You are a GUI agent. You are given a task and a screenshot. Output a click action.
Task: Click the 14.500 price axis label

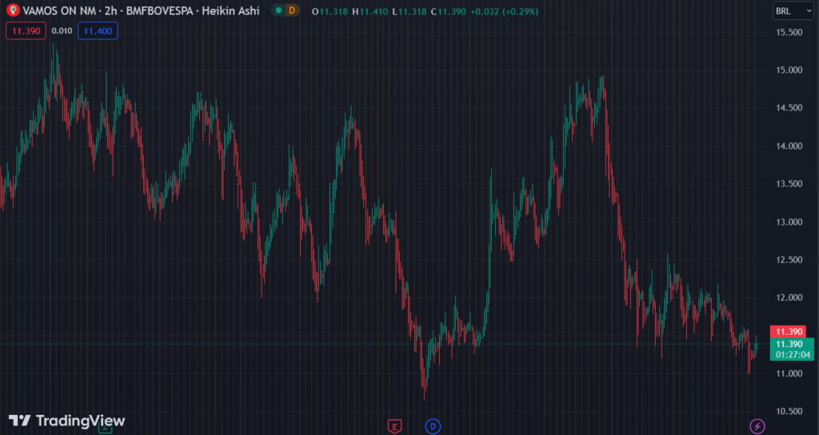click(x=789, y=108)
